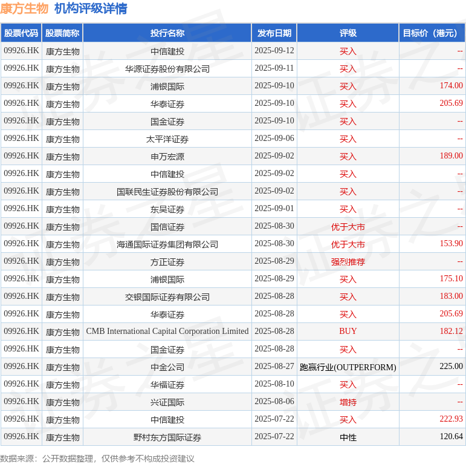
Task: Click the date 2025-08-27
Action: (x=274, y=366)
